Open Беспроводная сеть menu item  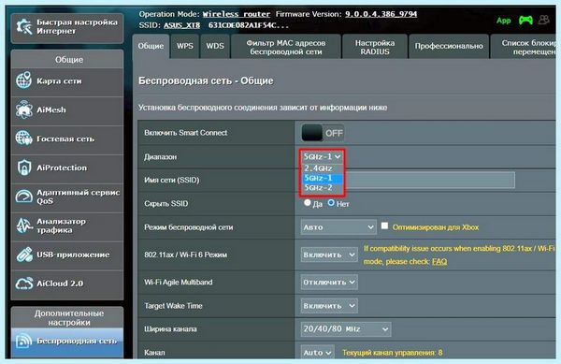[x=67, y=342]
